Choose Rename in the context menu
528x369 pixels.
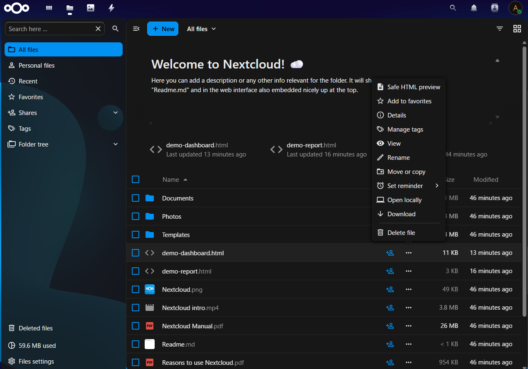click(408, 157)
